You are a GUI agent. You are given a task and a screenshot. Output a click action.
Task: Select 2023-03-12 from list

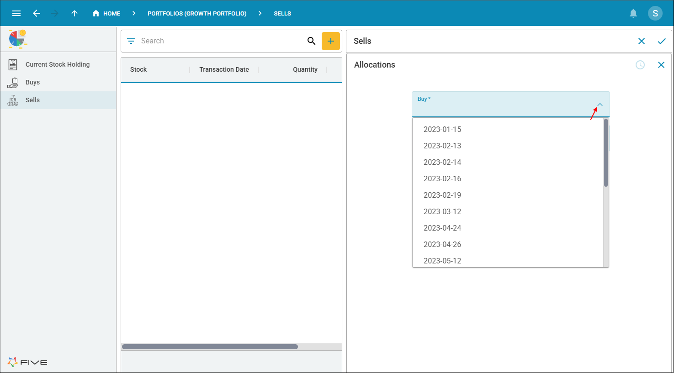click(508, 211)
